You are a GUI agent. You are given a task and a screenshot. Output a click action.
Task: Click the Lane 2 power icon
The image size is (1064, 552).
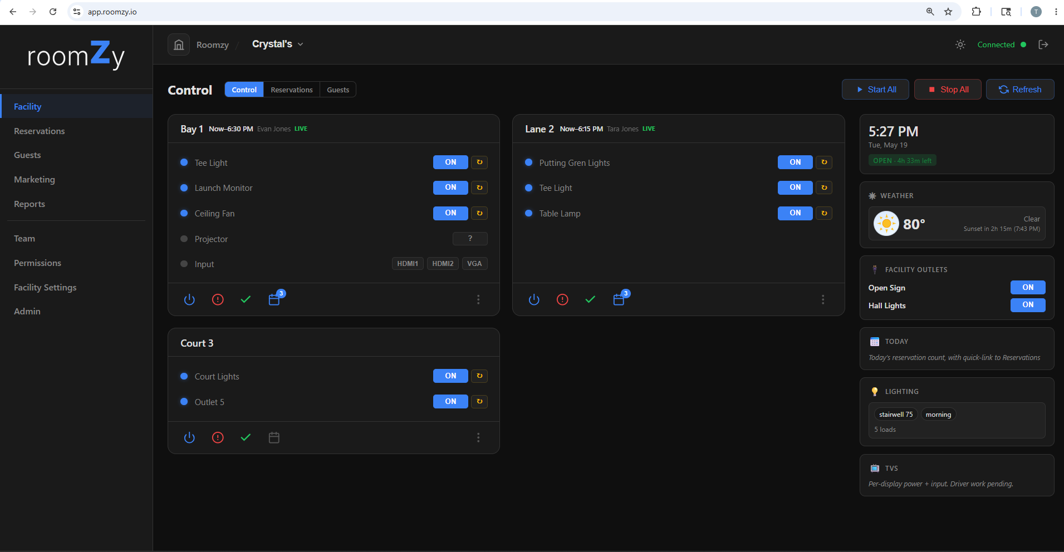pyautogui.click(x=534, y=299)
